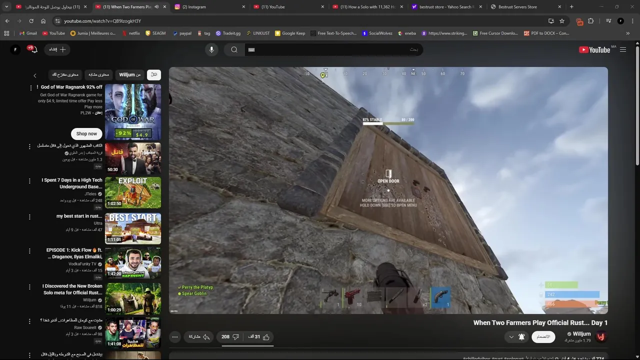
Task: Open the PDF to DOCX bookmark
Action: 546,33
